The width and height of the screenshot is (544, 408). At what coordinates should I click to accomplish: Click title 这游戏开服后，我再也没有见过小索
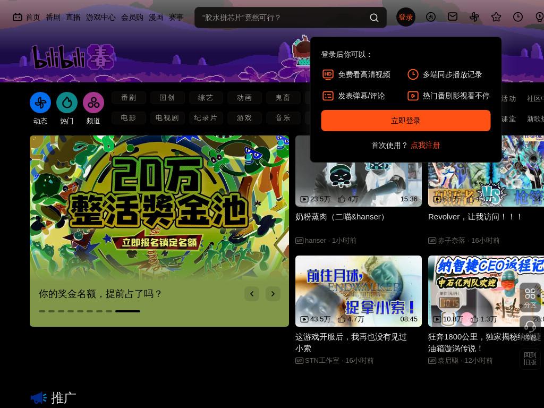pyautogui.click(x=351, y=343)
